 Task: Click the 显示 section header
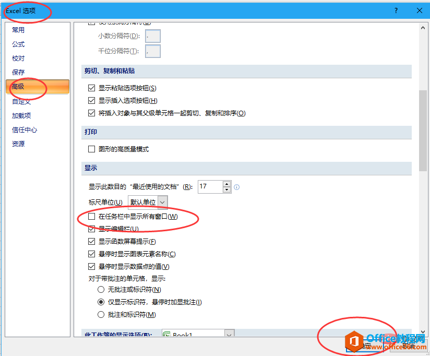click(x=246, y=168)
